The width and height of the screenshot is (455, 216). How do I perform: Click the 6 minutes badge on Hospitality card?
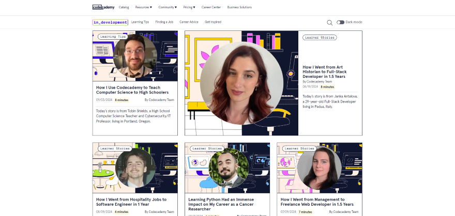122,212
